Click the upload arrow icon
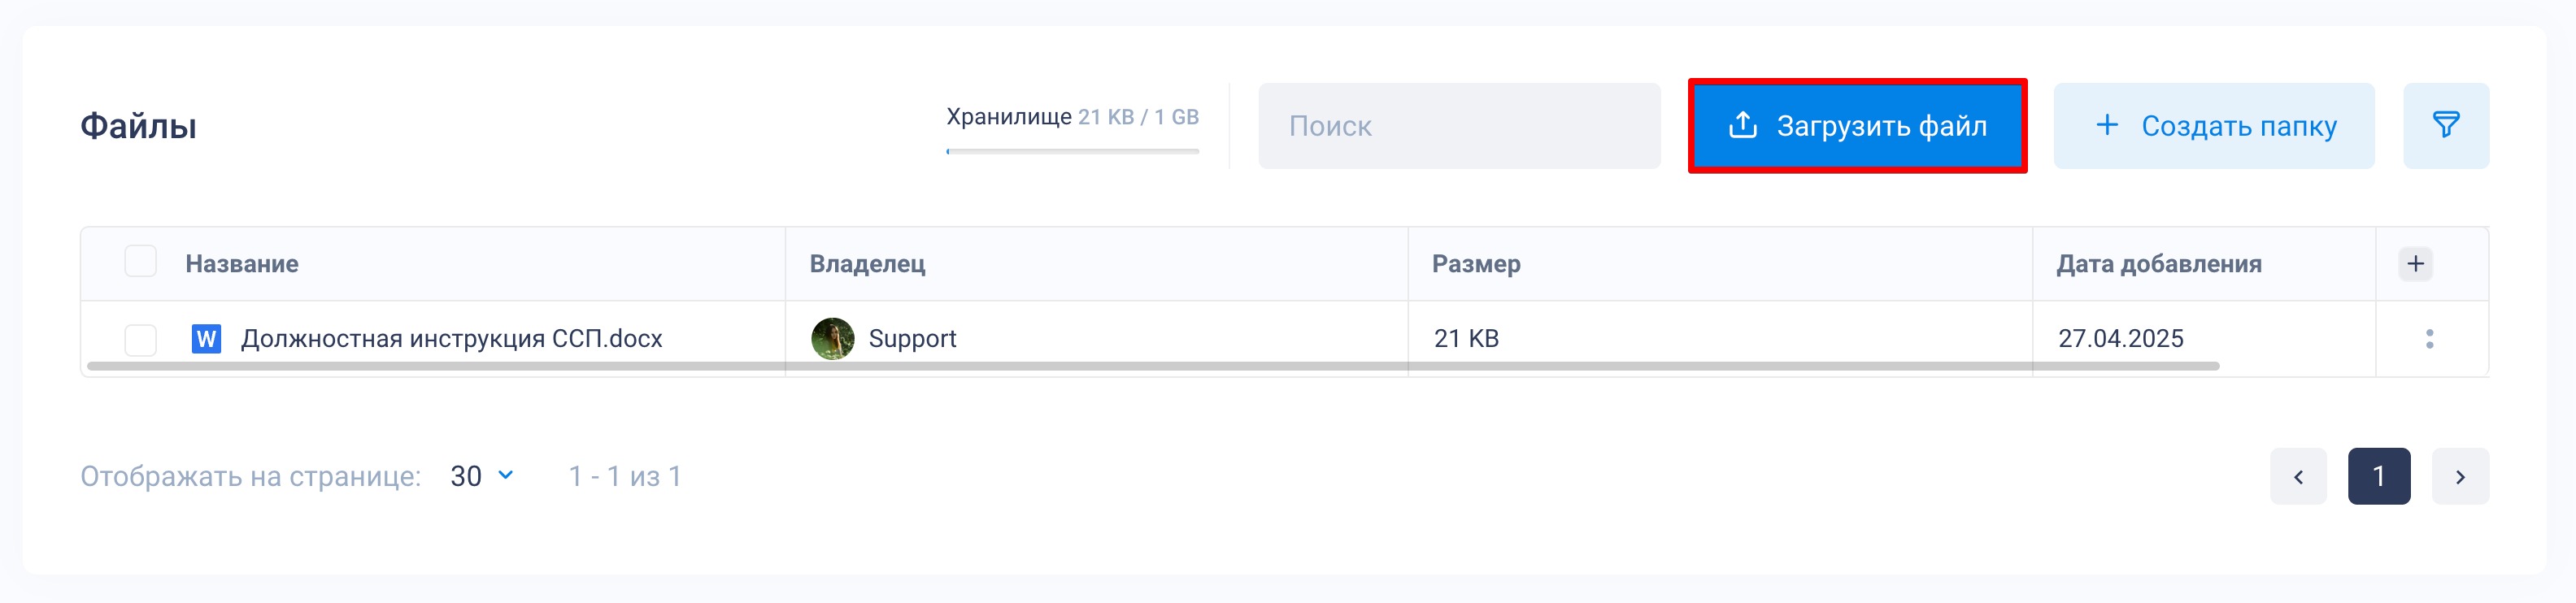Viewport: 2576px width, 603px height. [x=1742, y=125]
